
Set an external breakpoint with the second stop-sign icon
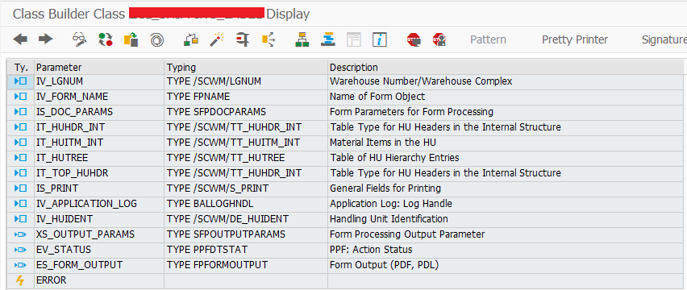click(439, 39)
